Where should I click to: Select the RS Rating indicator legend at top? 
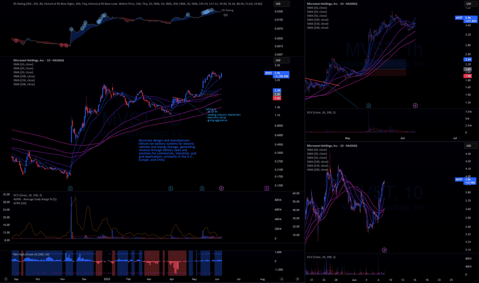click(137, 4)
